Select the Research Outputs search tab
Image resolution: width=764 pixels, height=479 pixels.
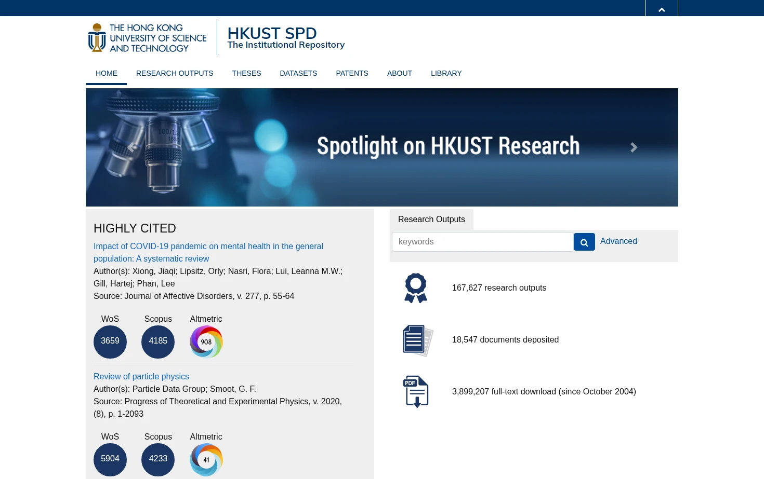(x=431, y=220)
